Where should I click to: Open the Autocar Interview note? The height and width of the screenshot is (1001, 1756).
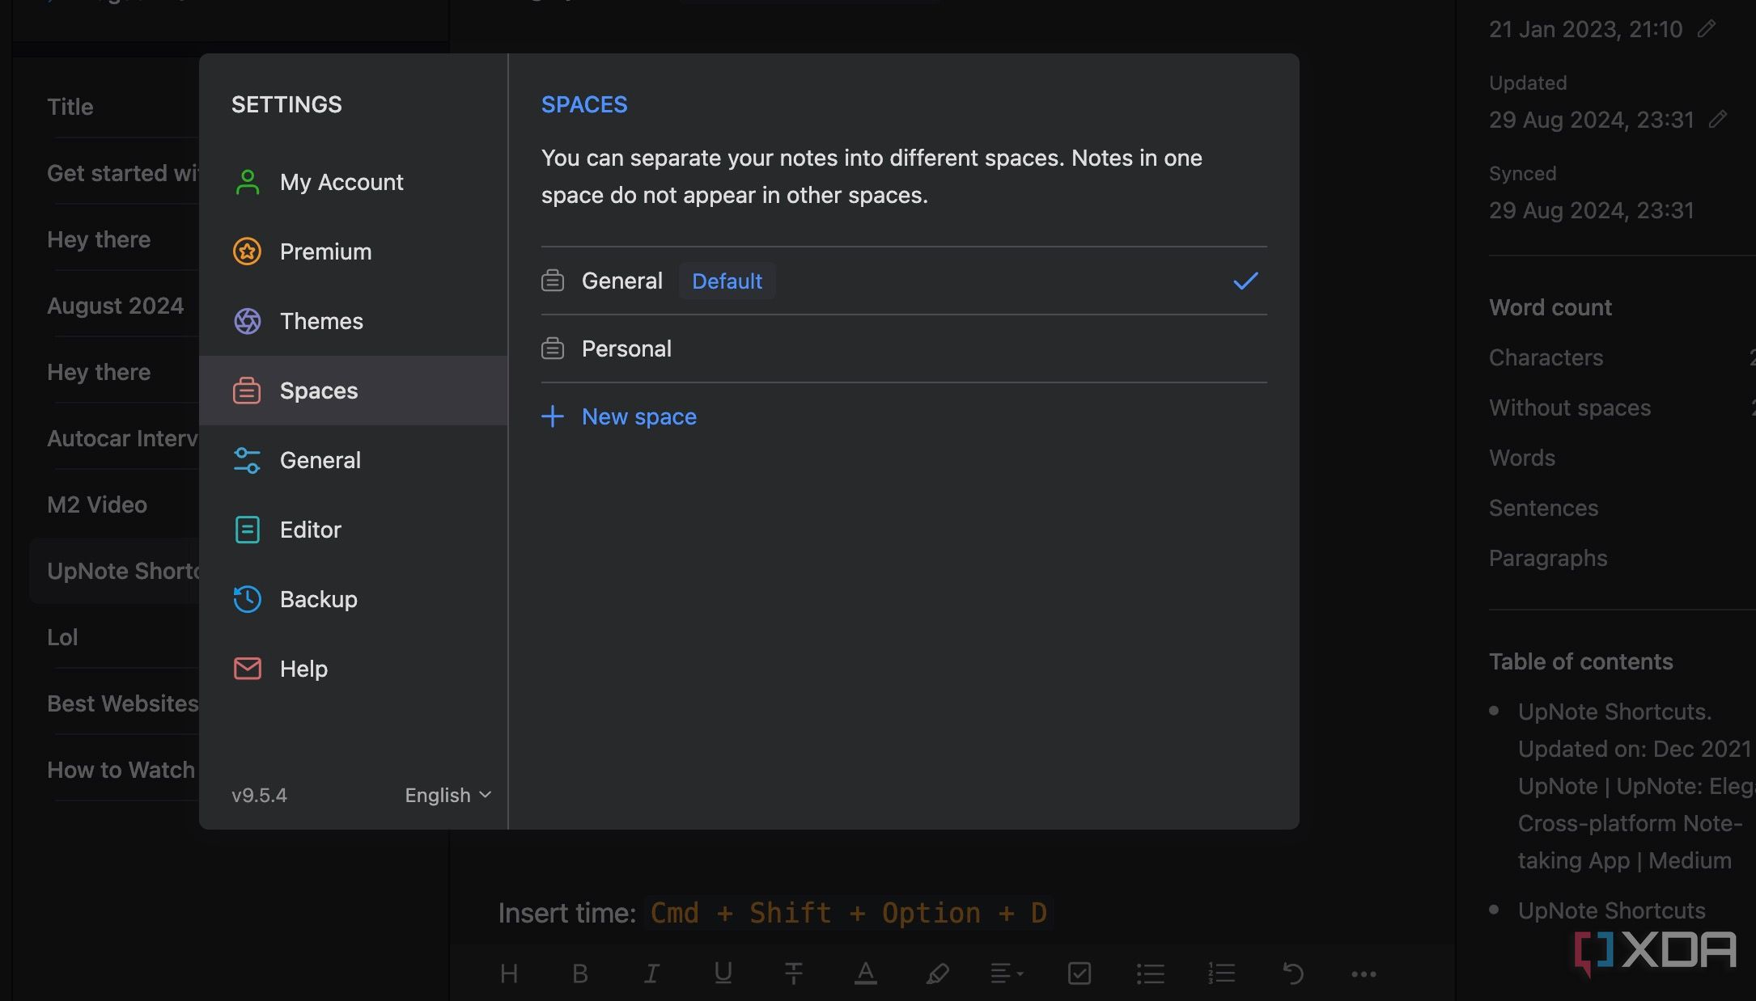click(122, 438)
